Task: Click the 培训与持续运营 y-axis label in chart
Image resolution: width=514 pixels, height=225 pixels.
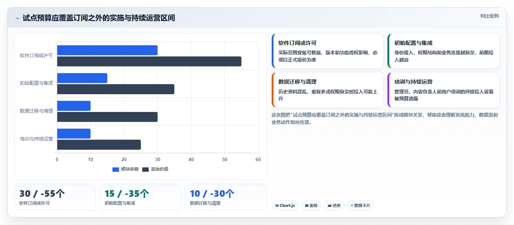Action: coord(36,139)
